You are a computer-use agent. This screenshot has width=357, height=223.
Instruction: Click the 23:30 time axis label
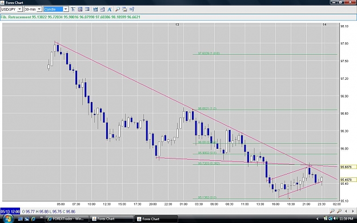click(x=322, y=204)
